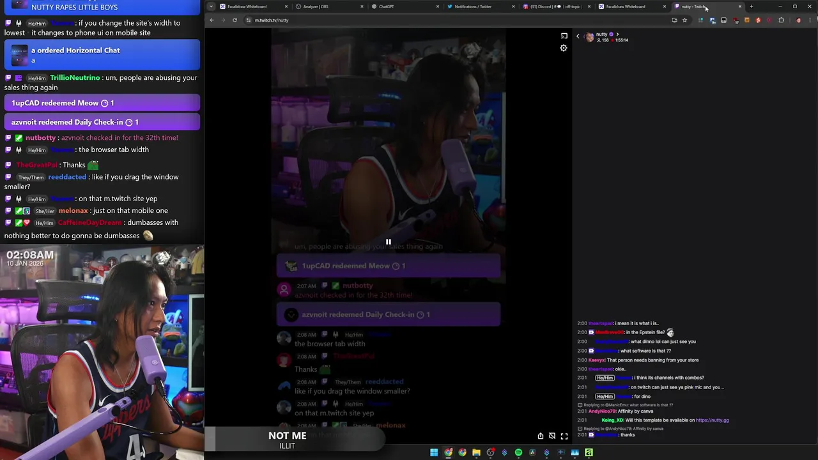
Task: Switch to the second Excalidraw Whiteboard tab
Action: coord(633,6)
